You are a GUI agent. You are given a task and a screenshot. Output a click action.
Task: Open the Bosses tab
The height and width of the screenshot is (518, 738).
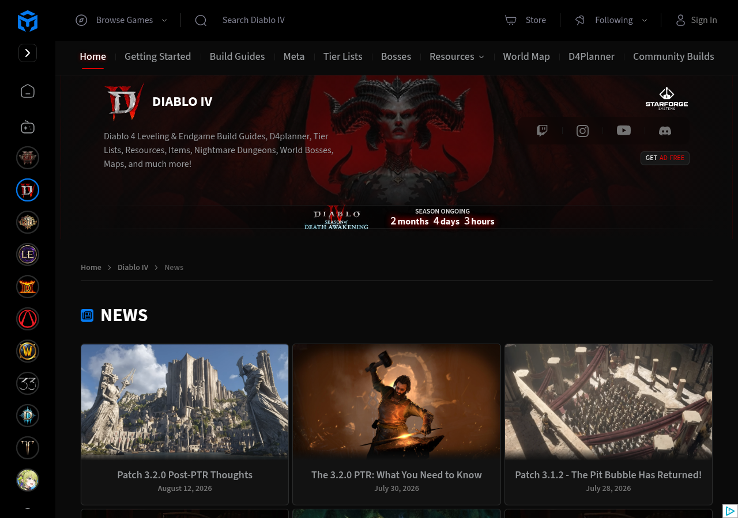396,56
